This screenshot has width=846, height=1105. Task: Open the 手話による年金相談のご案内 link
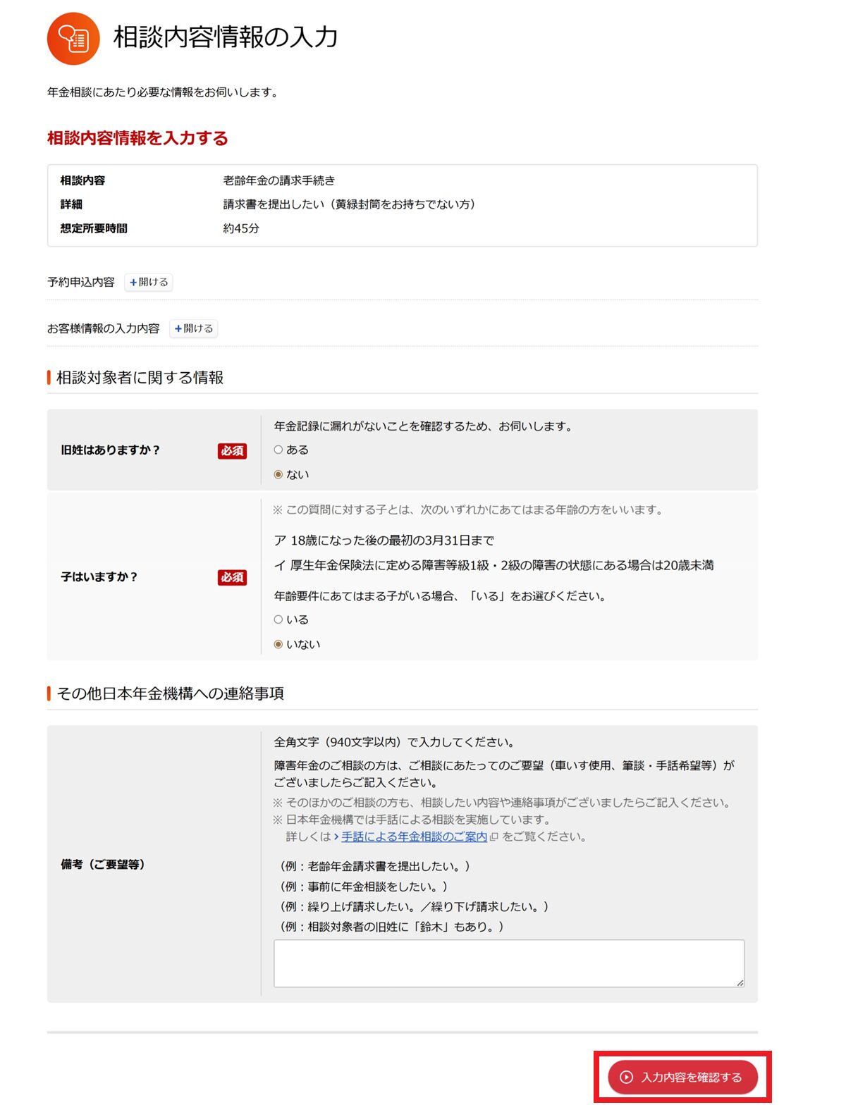pyautogui.click(x=414, y=837)
